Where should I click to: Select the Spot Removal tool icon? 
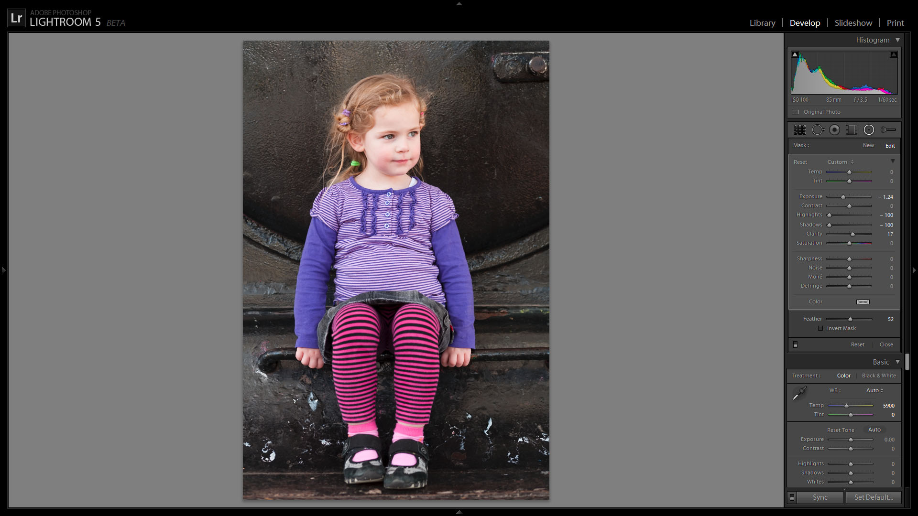[818, 130]
